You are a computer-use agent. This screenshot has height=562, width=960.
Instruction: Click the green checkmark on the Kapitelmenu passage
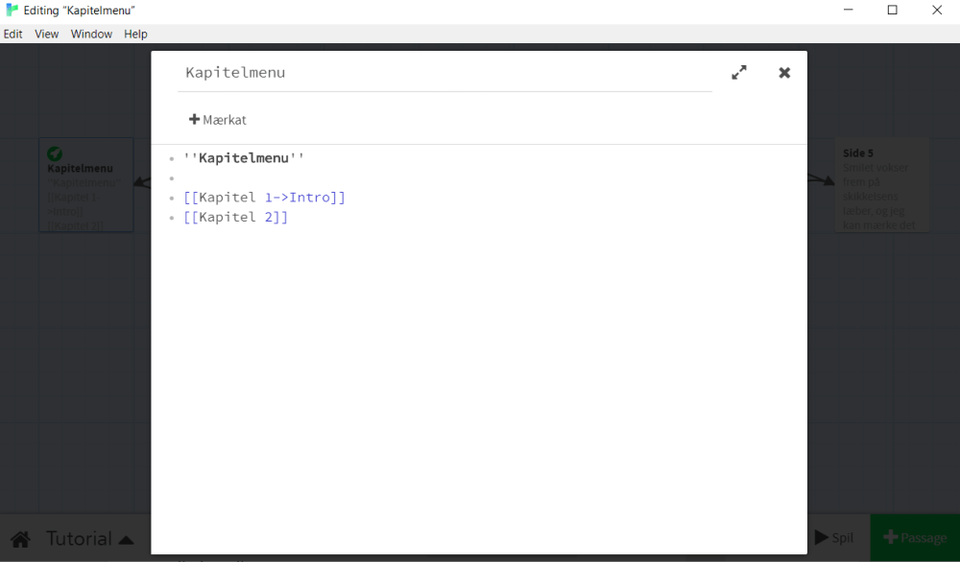(x=55, y=152)
